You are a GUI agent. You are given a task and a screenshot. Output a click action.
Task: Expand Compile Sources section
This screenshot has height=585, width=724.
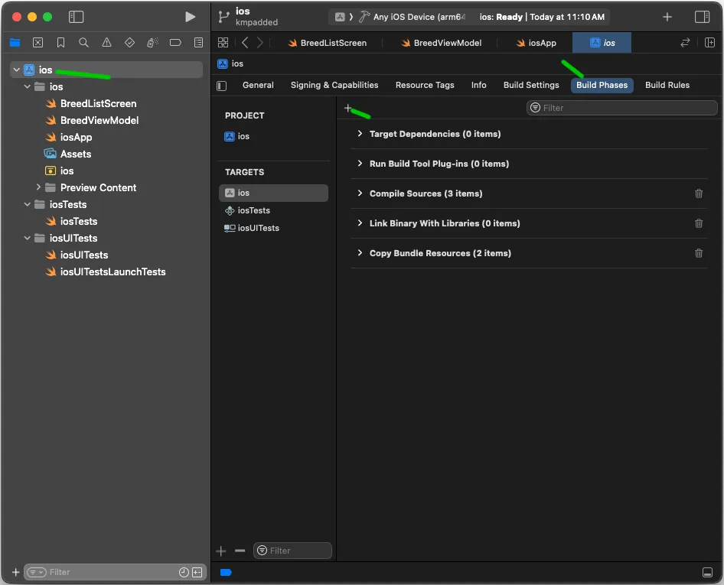(360, 193)
